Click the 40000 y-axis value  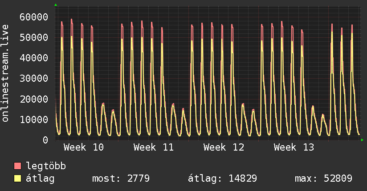tap(34, 58)
